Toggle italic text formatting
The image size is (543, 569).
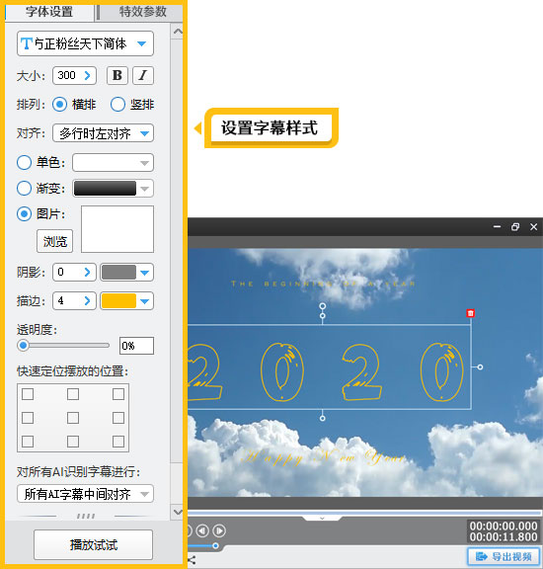pos(143,75)
